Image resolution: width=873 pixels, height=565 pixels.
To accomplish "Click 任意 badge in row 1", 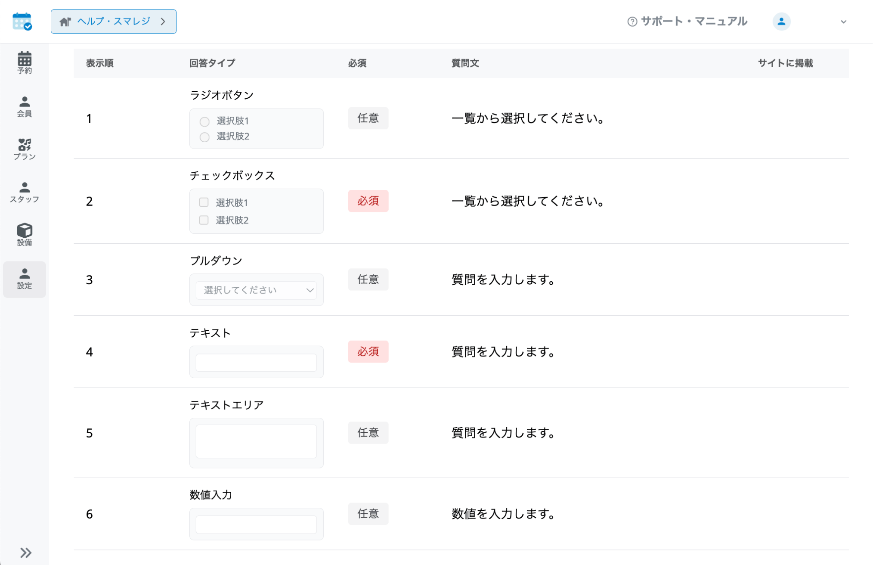I will point(368,118).
